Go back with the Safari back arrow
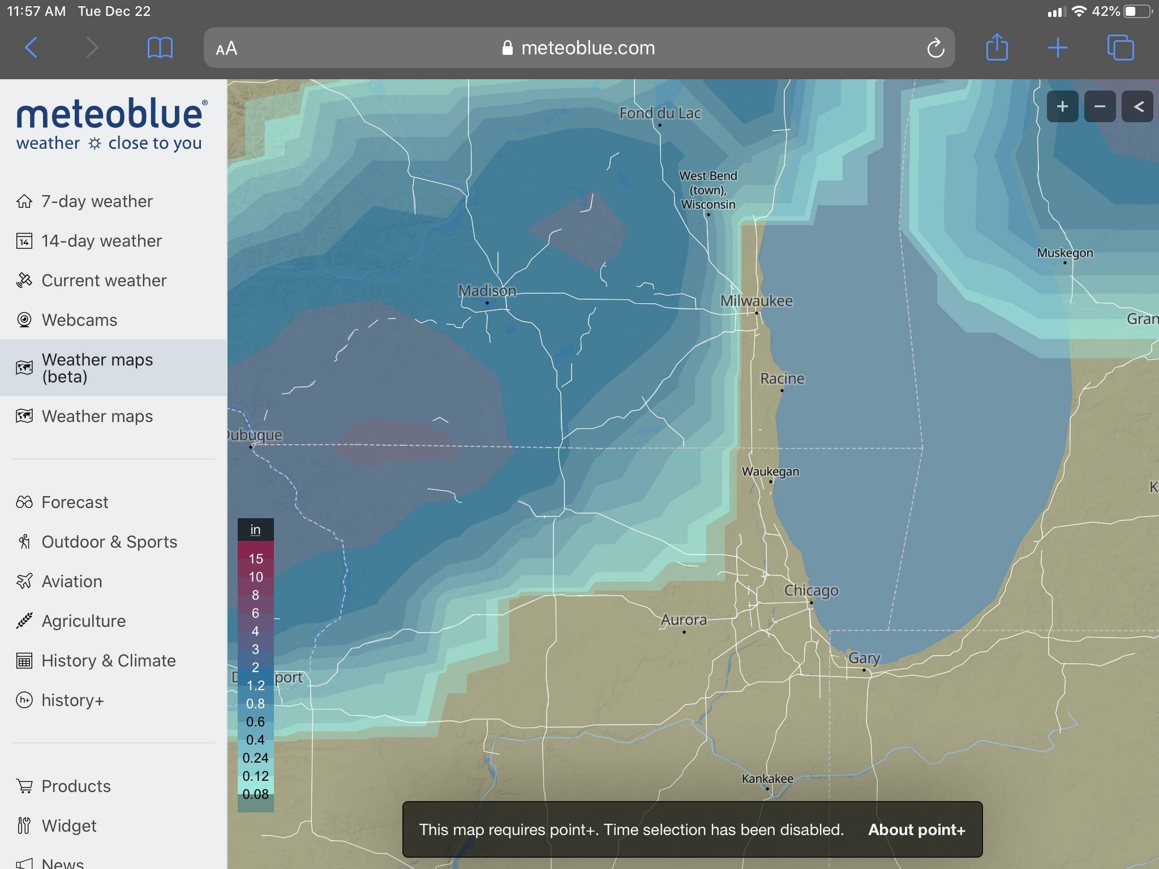 point(32,48)
